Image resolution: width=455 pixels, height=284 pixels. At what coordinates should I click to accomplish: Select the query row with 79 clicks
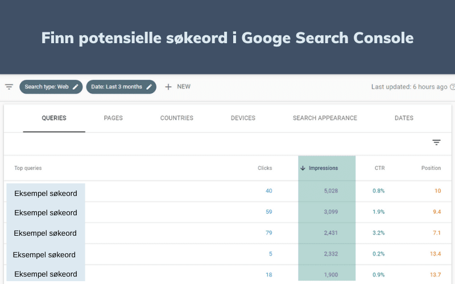[227, 233]
